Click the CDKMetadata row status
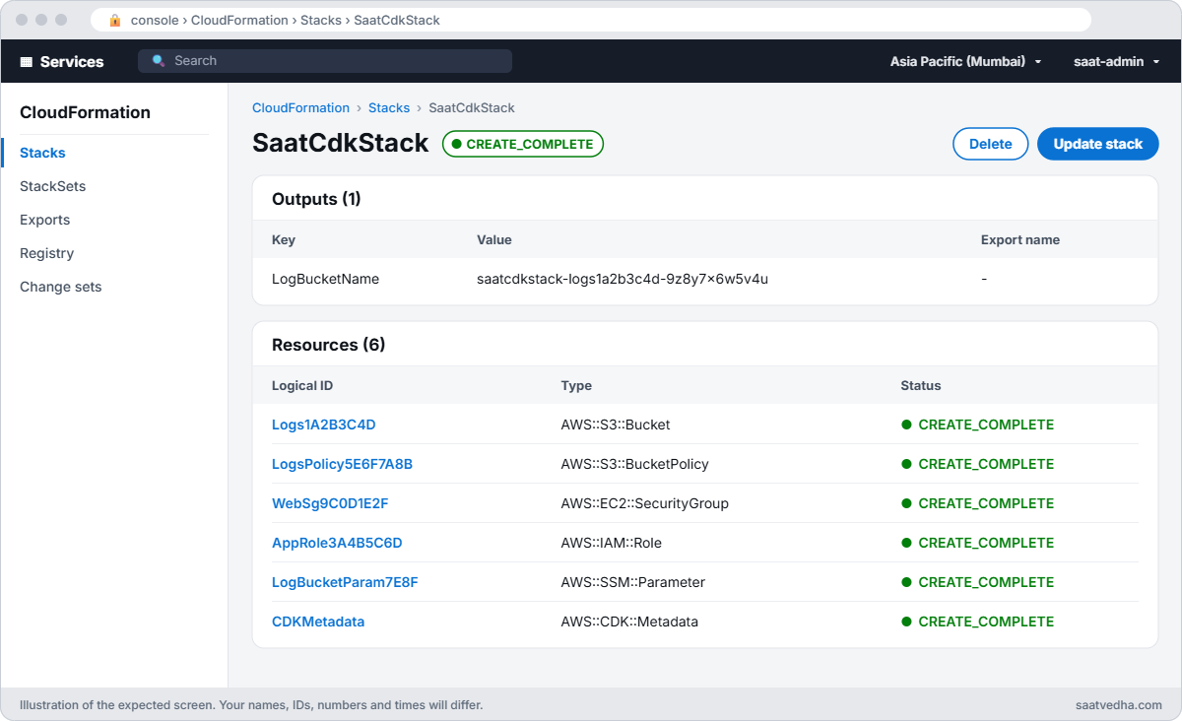Screen dimensions: 1182x721 (977, 622)
